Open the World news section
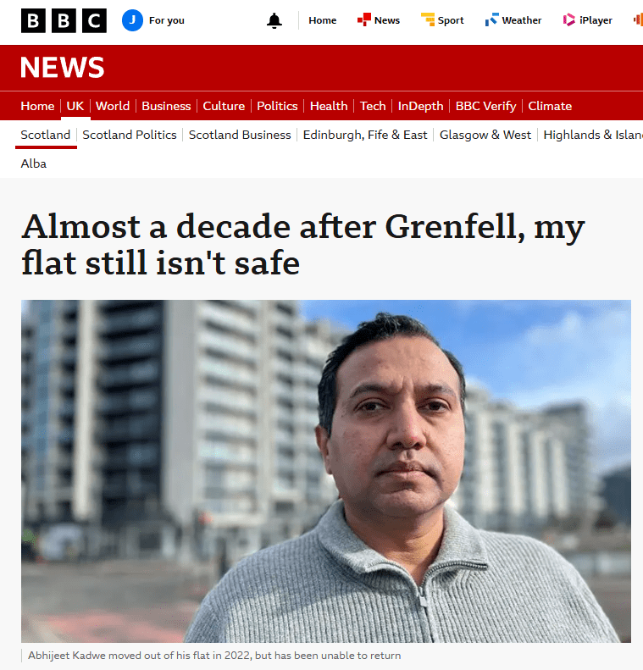The width and height of the screenshot is (643, 670). [113, 106]
